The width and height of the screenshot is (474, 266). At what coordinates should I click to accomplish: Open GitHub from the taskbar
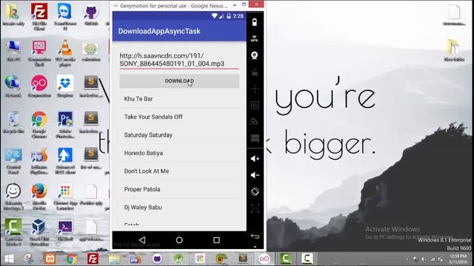(157, 259)
